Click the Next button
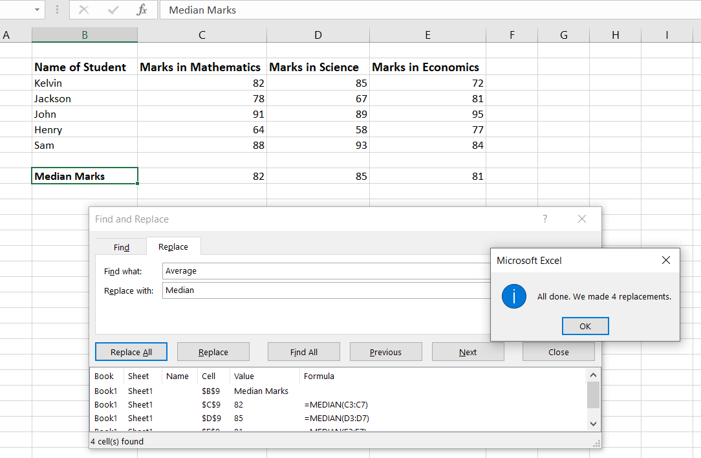701x458 pixels. pyautogui.click(x=468, y=352)
